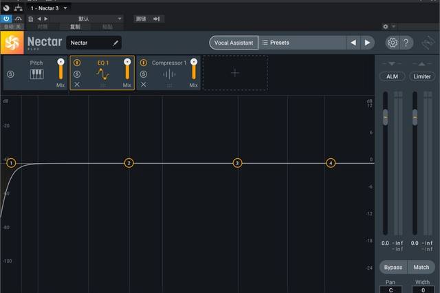Select EQ node 3

[x=237, y=163]
